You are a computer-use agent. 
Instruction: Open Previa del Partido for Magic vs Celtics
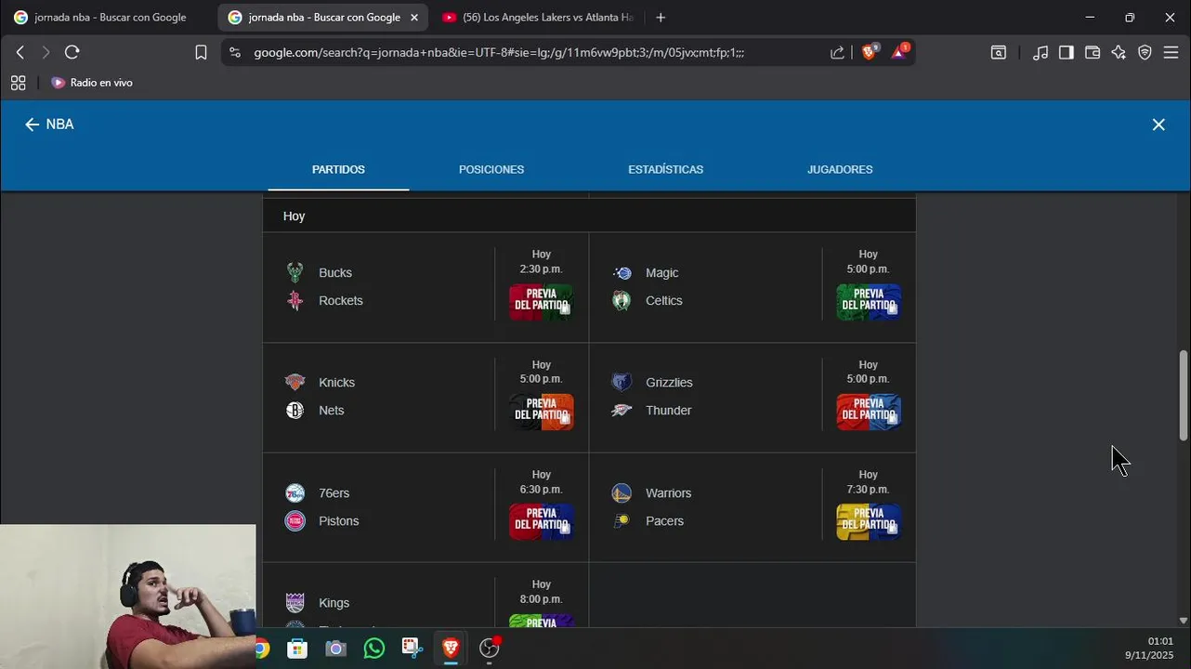coord(869,302)
